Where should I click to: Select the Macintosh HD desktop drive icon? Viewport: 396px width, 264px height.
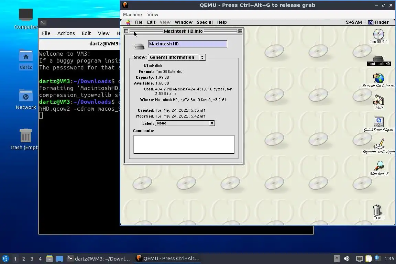pyautogui.click(x=378, y=59)
